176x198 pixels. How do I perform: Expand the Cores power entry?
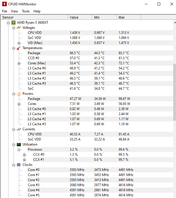click(x=19, y=104)
